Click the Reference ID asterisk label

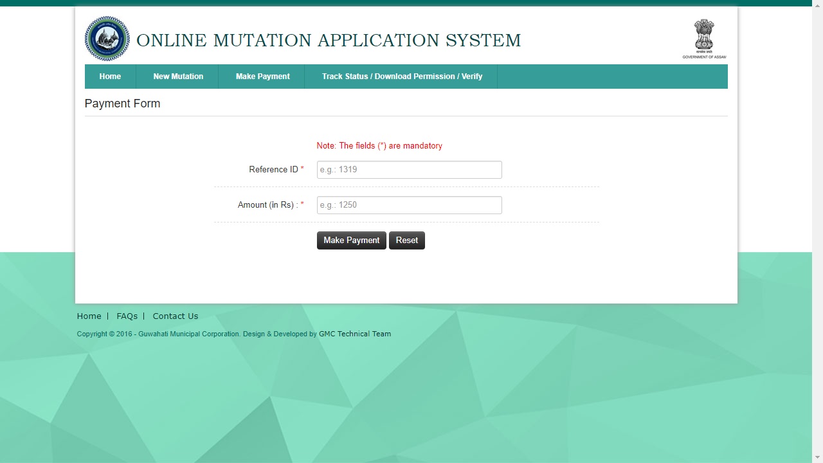(x=301, y=168)
